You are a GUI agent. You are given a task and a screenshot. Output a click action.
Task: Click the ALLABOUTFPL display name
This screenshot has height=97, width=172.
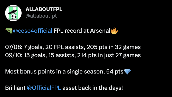(x=44, y=9)
